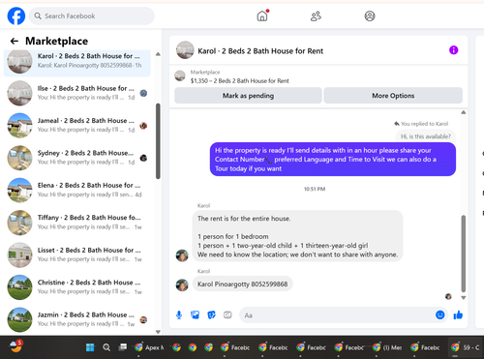The image size is (484, 359).
Task: Open the Home icon in top navigation
Action: click(262, 15)
